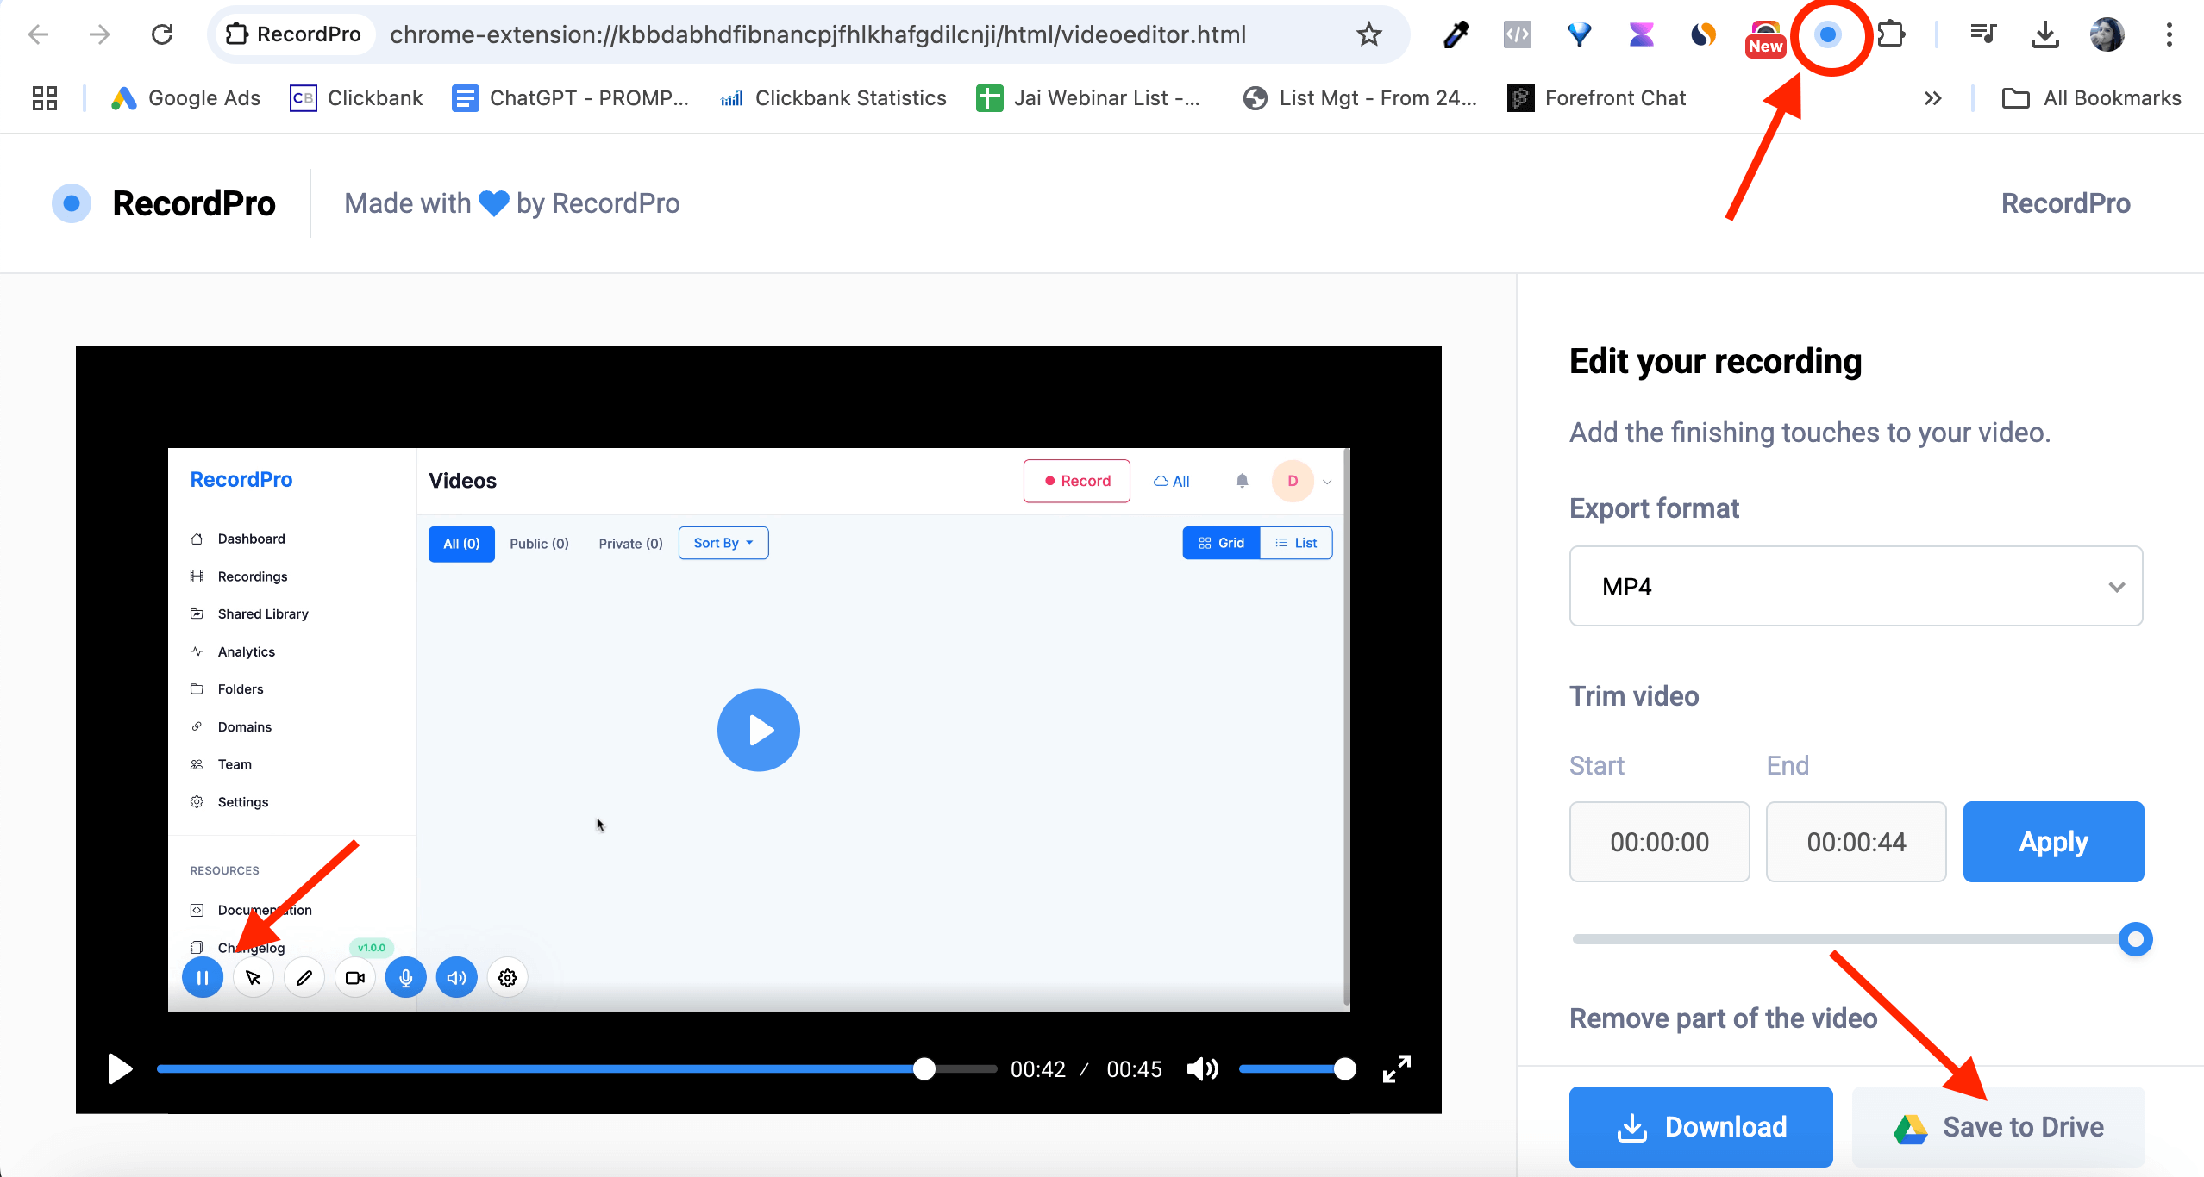Viewport: 2204px width, 1177px height.
Task: Select the All (0) tab in preview
Action: (461, 544)
